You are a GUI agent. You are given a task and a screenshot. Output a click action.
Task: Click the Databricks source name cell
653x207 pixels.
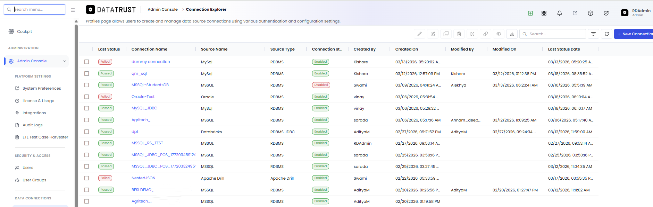(211, 132)
